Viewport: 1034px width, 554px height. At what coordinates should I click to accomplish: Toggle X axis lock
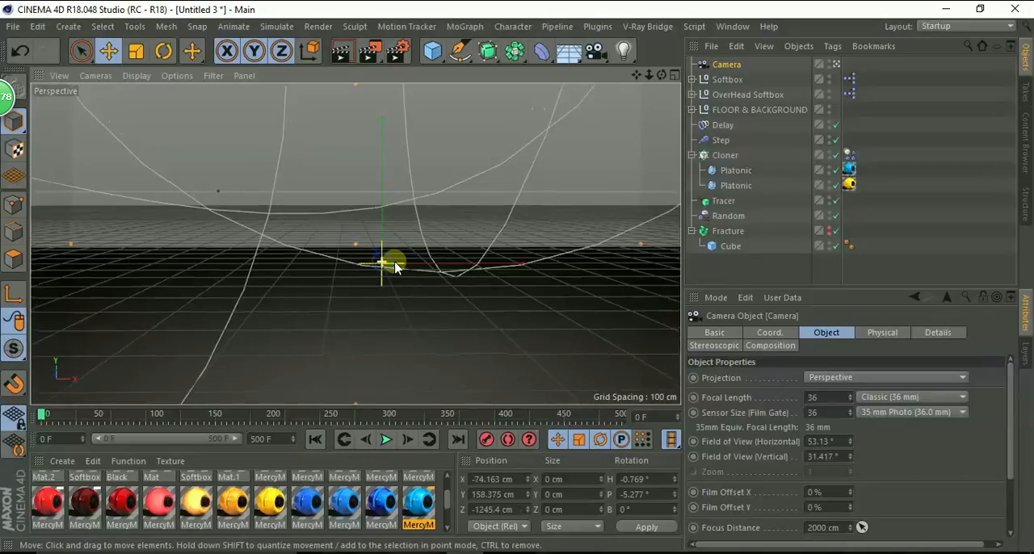click(x=226, y=52)
